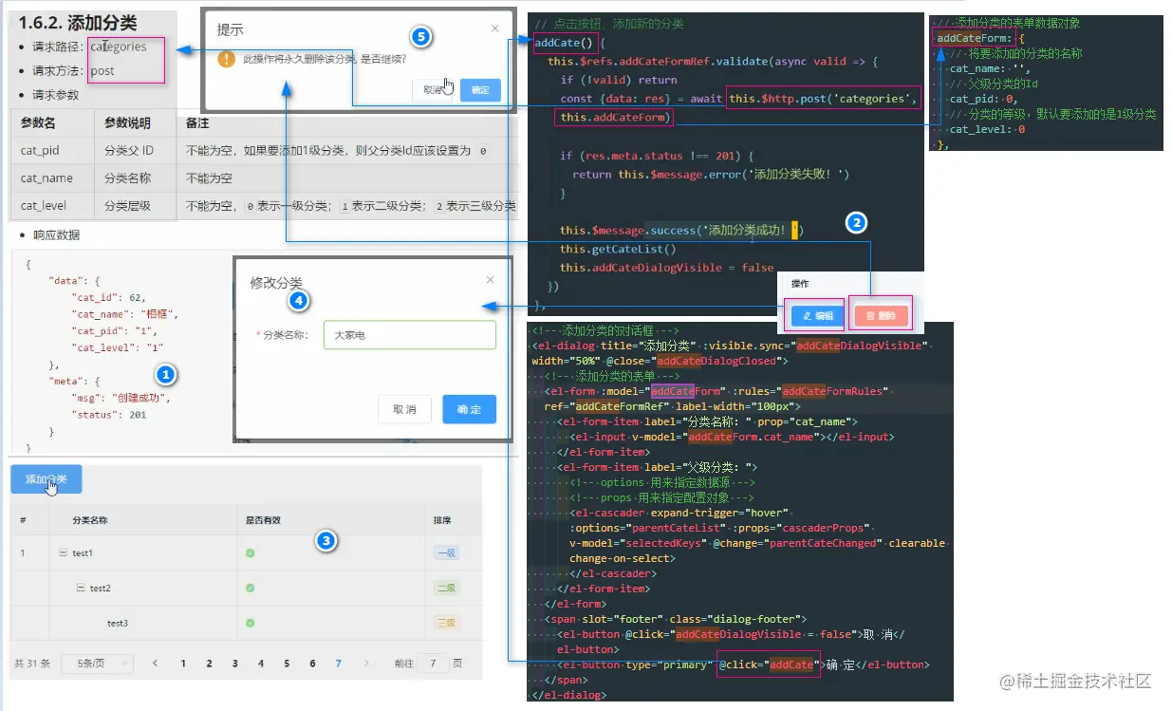Image resolution: width=1172 pixels, height=711 pixels.
Task: Click the 添加分类 button
Action: click(46, 479)
